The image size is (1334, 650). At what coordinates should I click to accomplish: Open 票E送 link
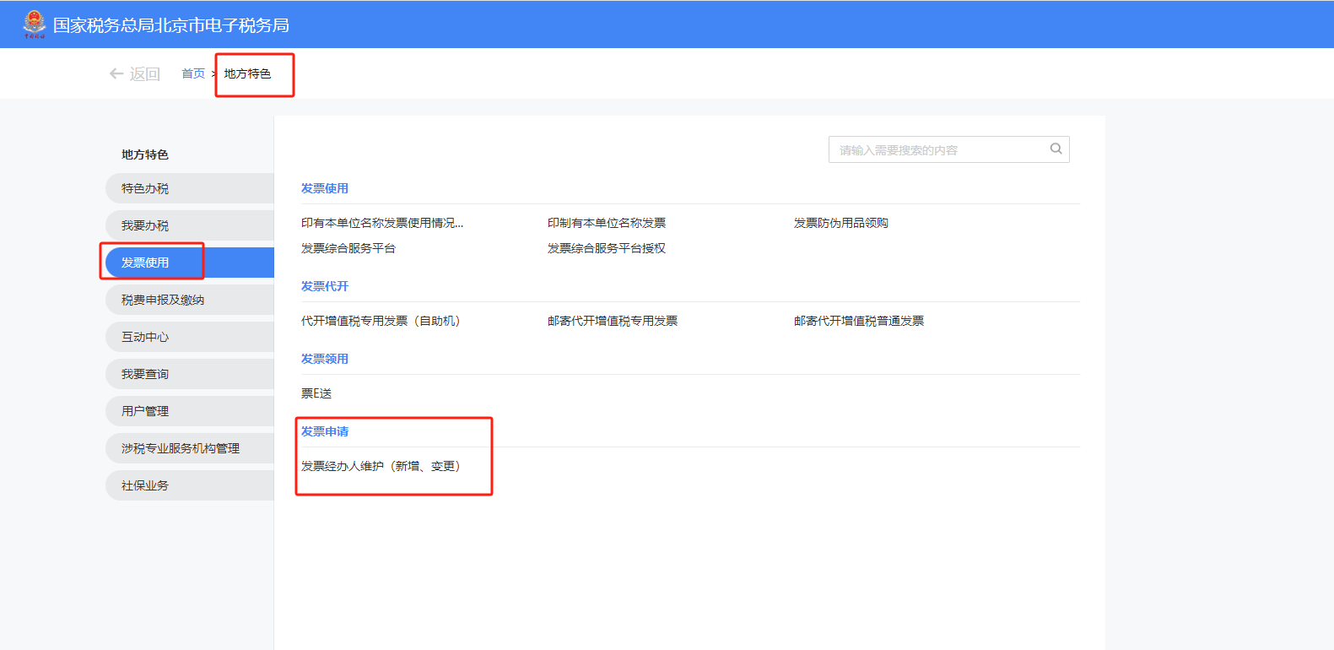[x=316, y=393]
